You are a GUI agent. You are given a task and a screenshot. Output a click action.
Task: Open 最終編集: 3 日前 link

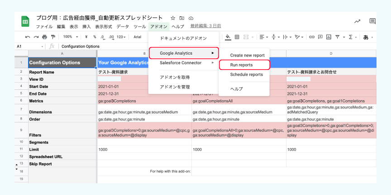(x=205, y=26)
